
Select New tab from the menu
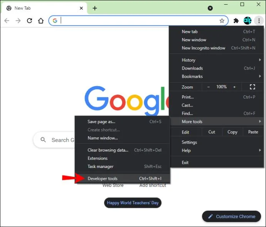(217, 32)
